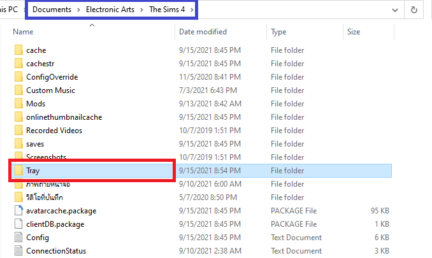The image size is (432, 258).
Task: Click the Recorded Videos folder icon
Action: pos(18,130)
